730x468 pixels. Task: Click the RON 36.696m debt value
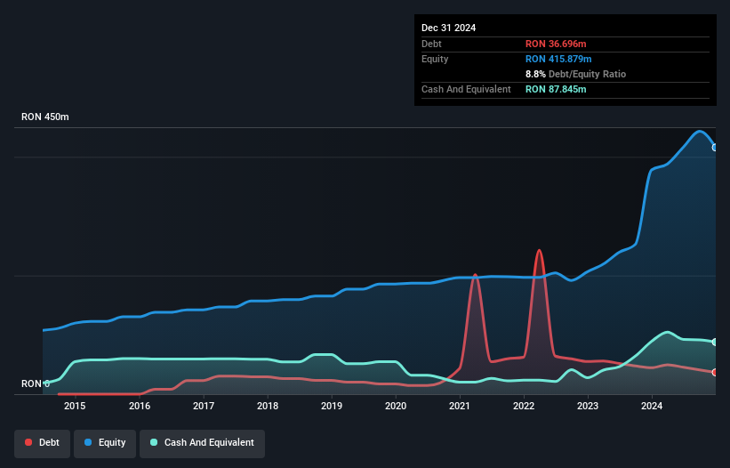556,44
